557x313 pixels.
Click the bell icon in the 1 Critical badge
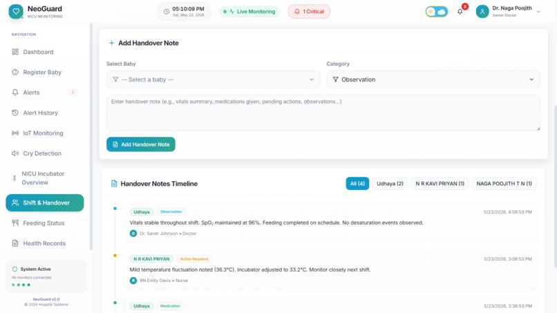pyautogui.click(x=297, y=11)
